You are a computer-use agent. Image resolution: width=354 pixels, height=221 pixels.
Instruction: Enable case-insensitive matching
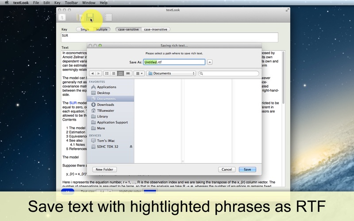(x=156, y=29)
